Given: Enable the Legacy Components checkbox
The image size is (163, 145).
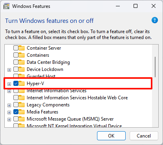Looking at the screenshot, I should pyautogui.click(x=16, y=105).
